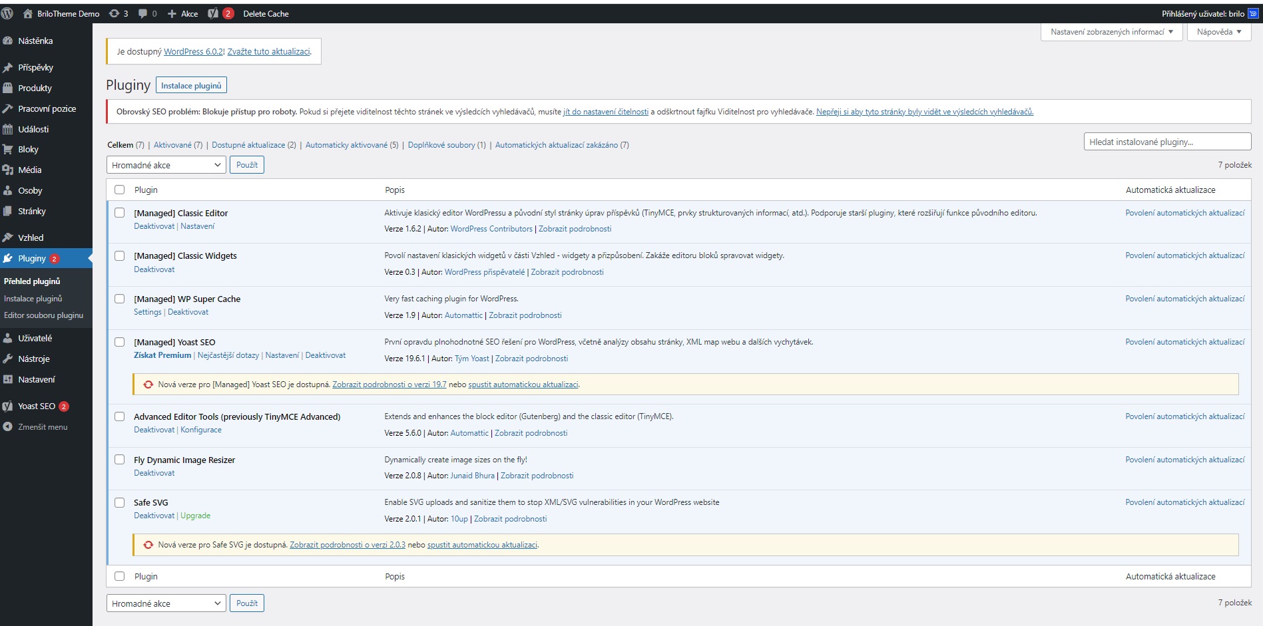Click the Yoast icon in top admin bar

coord(213,13)
